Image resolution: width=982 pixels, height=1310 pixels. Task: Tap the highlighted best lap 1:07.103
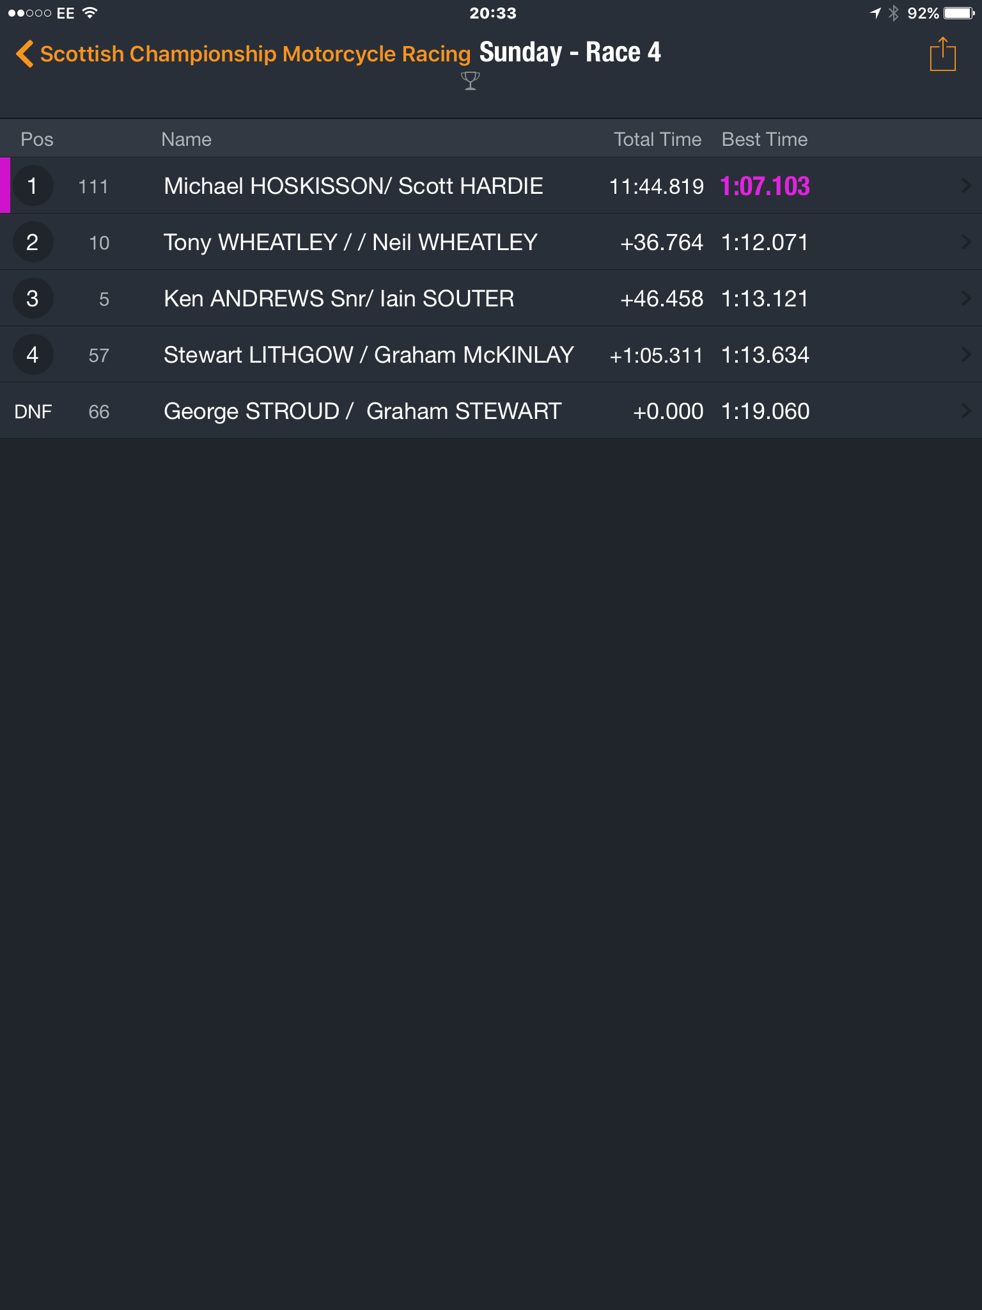click(765, 186)
